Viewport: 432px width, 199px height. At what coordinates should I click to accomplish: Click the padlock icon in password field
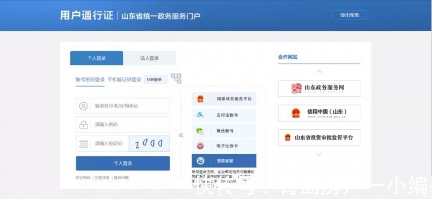coord(83,124)
